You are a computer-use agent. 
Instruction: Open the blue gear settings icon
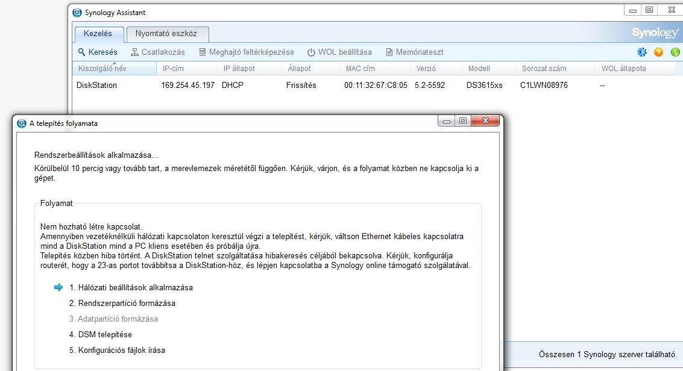click(641, 52)
